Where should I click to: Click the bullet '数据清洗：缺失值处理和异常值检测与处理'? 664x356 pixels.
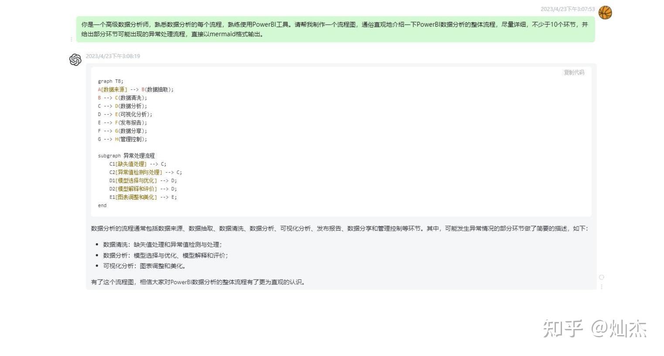click(x=162, y=245)
